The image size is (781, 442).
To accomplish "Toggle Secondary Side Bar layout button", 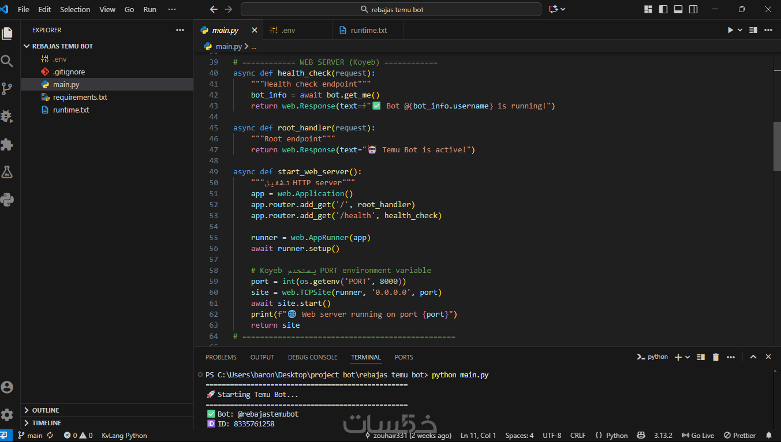I will (x=693, y=9).
